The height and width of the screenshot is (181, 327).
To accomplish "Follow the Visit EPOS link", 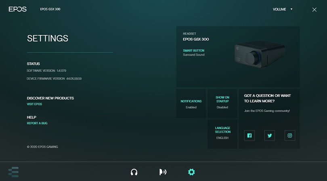I will pos(34,104).
